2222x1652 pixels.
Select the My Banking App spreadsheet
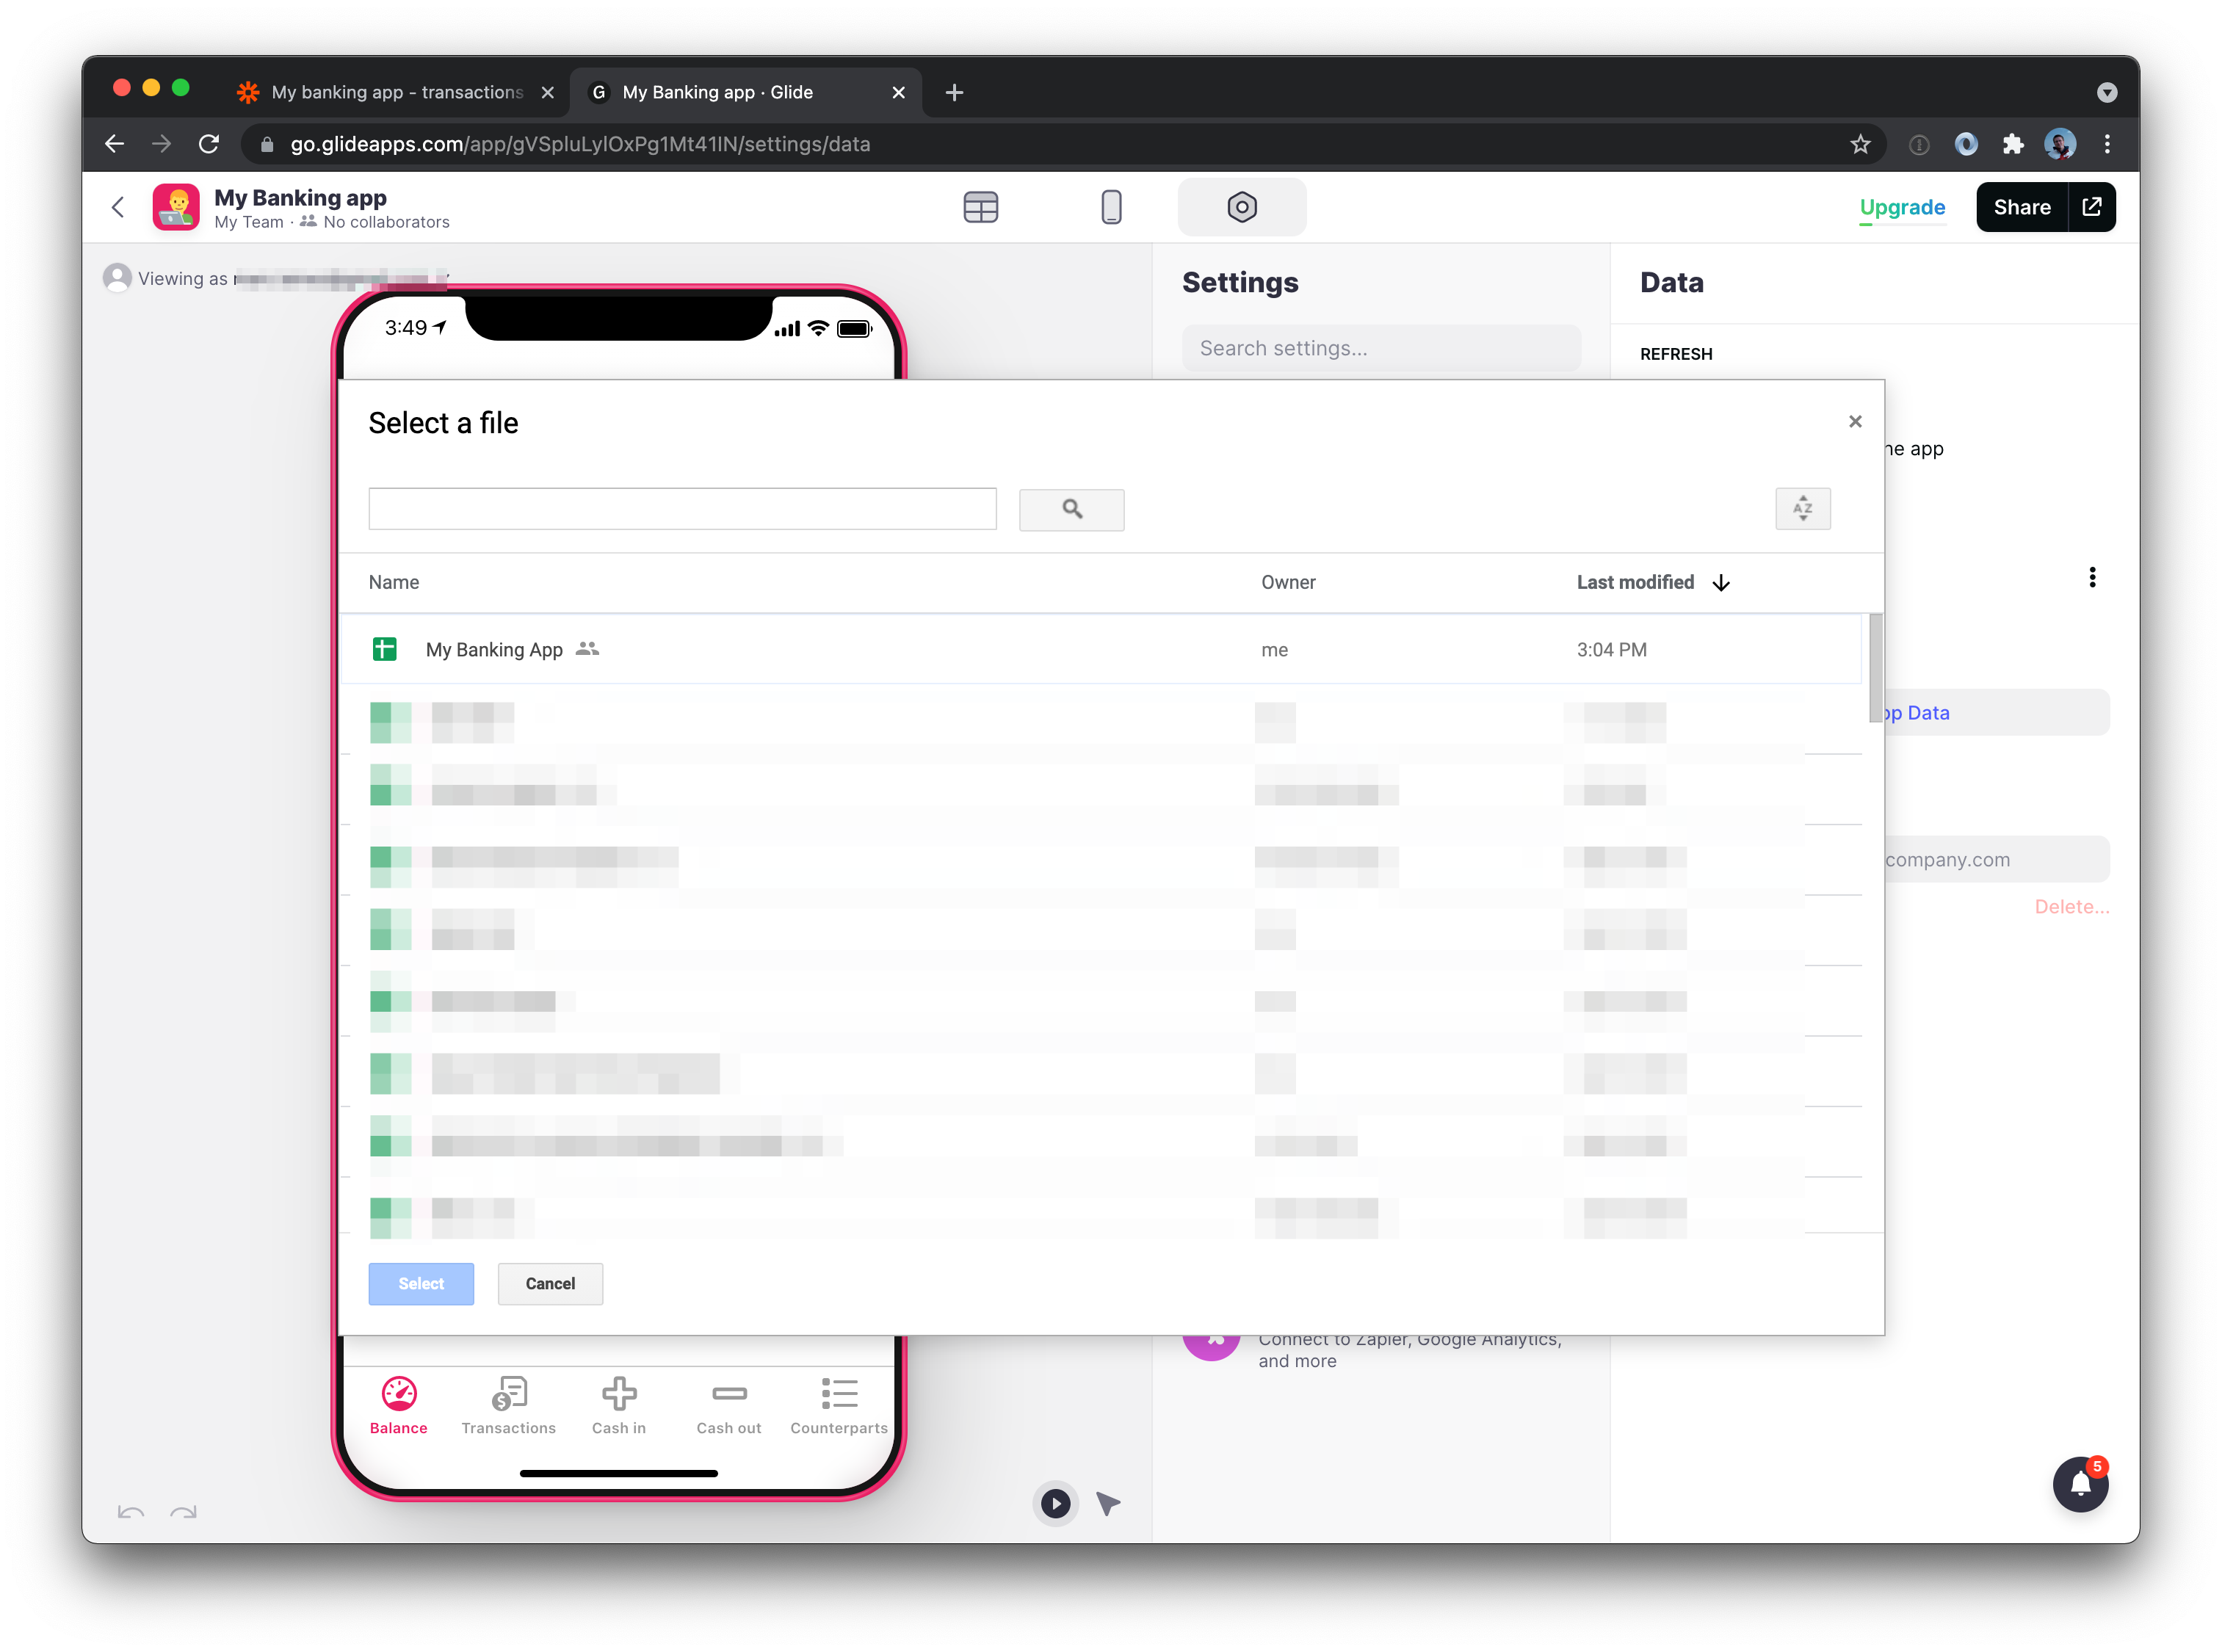pyautogui.click(x=1100, y=649)
